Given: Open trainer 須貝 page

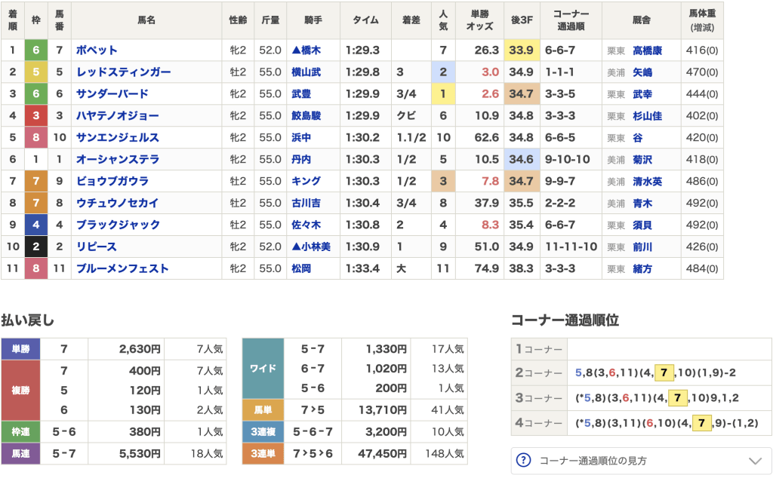Looking at the screenshot, I should (642, 225).
